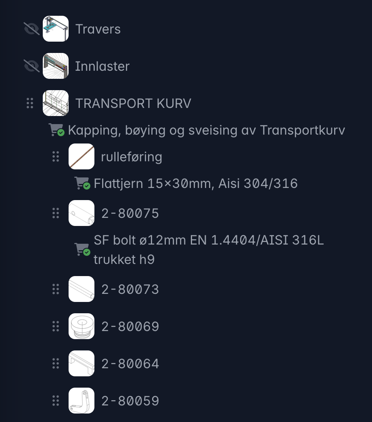Open the Innlaster assembly thumbnail
This screenshot has height=422, width=372.
pyautogui.click(x=56, y=66)
